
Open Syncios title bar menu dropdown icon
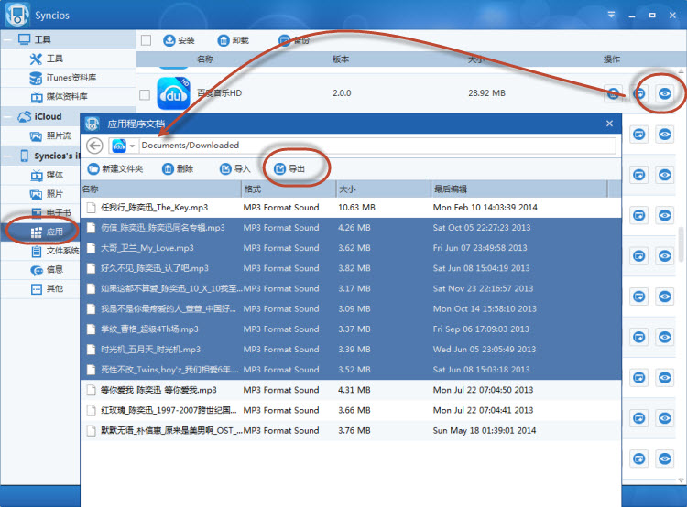tap(611, 15)
